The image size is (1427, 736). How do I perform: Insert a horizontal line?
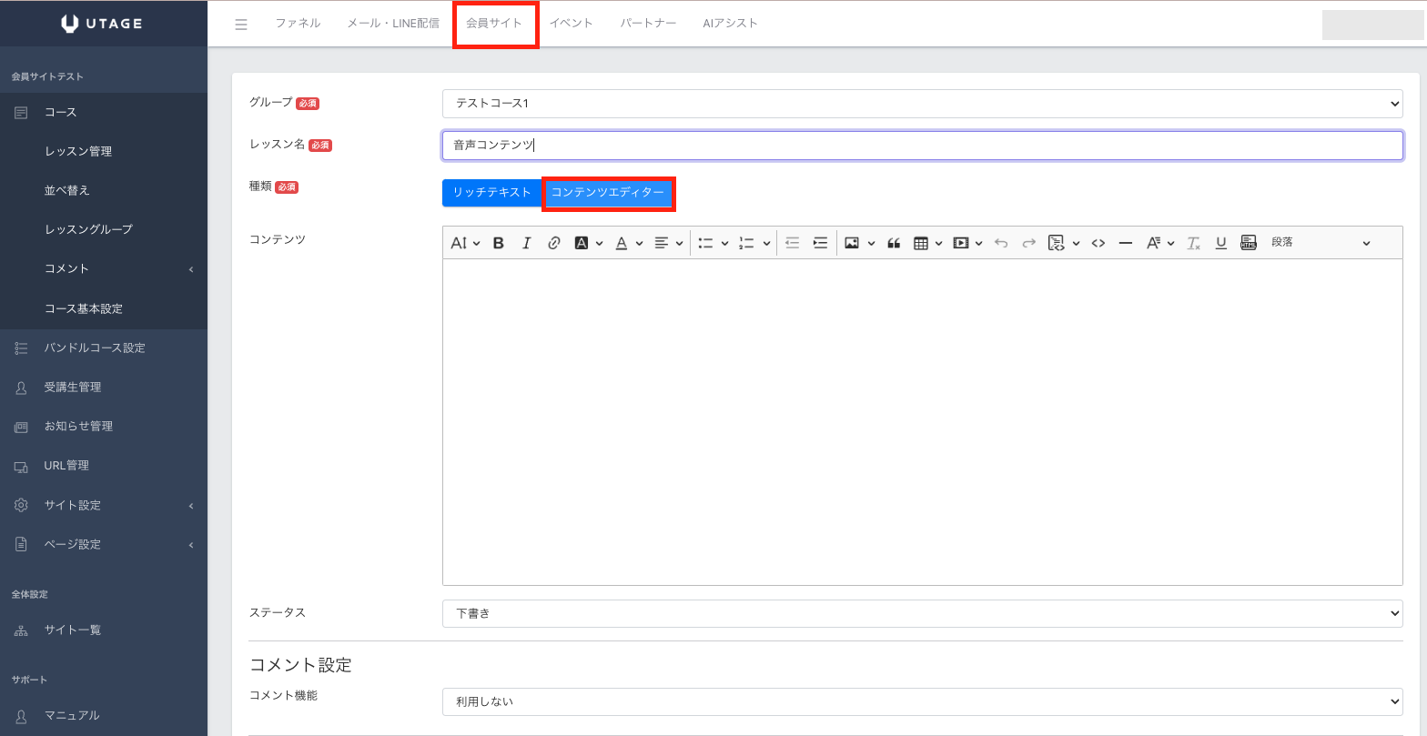(1125, 243)
